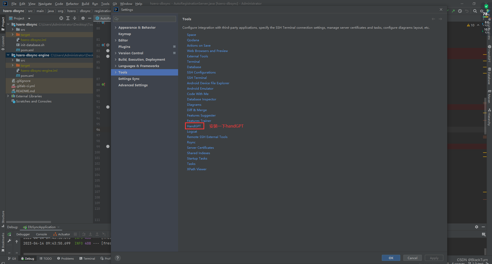Image resolution: width=492 pixels, height=264 pixels.
Task: Click the Cancel button
Action: [413, 258]
